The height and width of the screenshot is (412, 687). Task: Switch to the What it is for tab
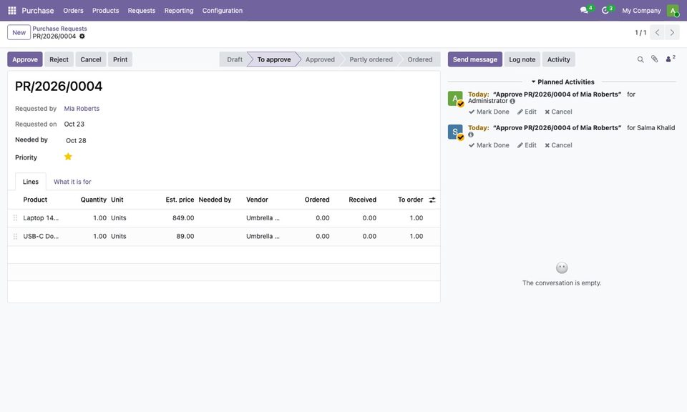[x=72, y=182]
